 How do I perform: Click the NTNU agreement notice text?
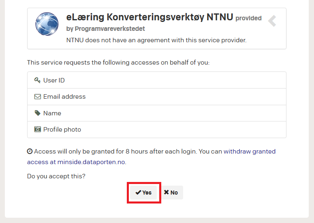click(156, 40)
